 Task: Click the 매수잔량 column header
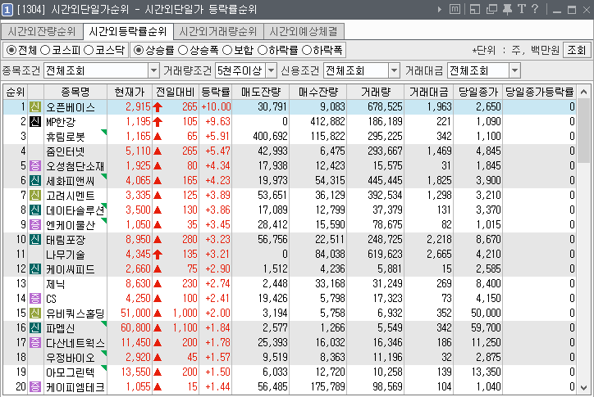(x=318, y=92)
